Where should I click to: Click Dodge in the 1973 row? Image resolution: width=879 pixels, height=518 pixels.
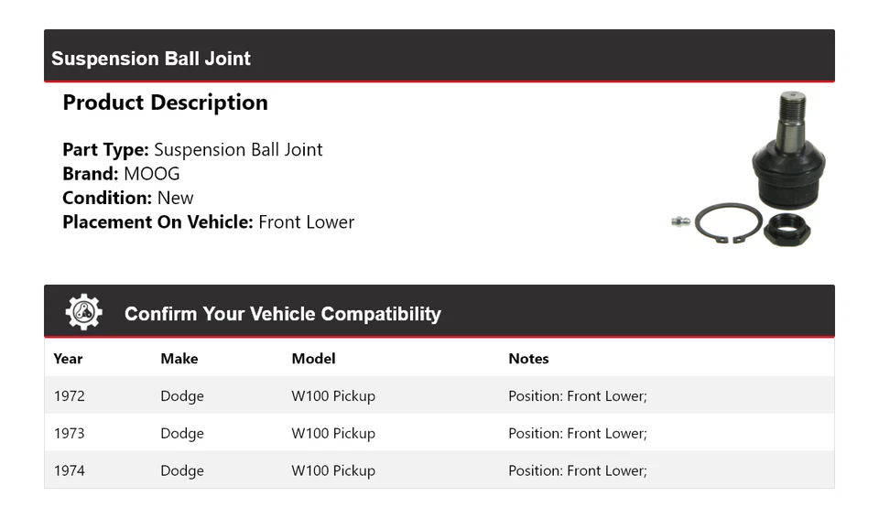click(182, 434)
